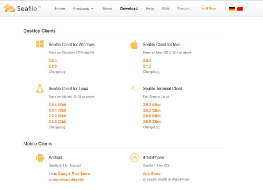Click the Seafile Terminal Client heading

point(163,89)
